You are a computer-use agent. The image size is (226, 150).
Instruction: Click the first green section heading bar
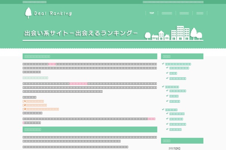[90, 56]
